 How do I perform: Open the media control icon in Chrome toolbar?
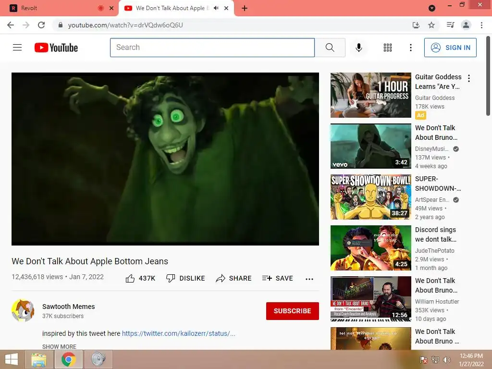450,25
